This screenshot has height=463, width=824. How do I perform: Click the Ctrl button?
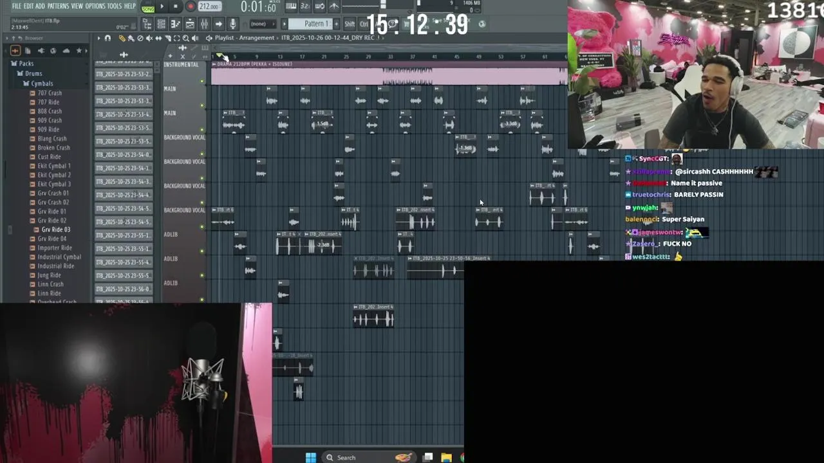point(364,24)
